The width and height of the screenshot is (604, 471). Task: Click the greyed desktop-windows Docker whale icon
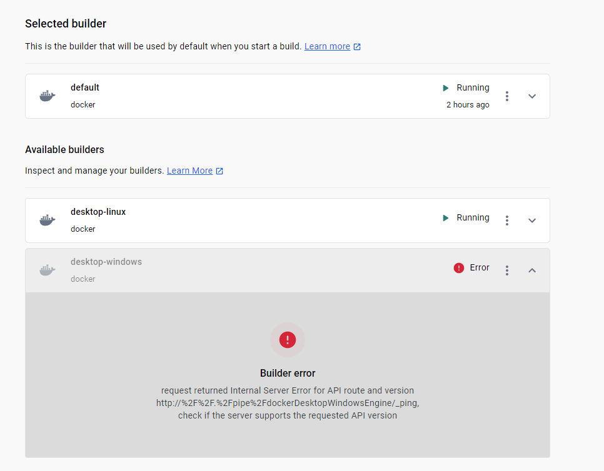click(x=47, y=270)
